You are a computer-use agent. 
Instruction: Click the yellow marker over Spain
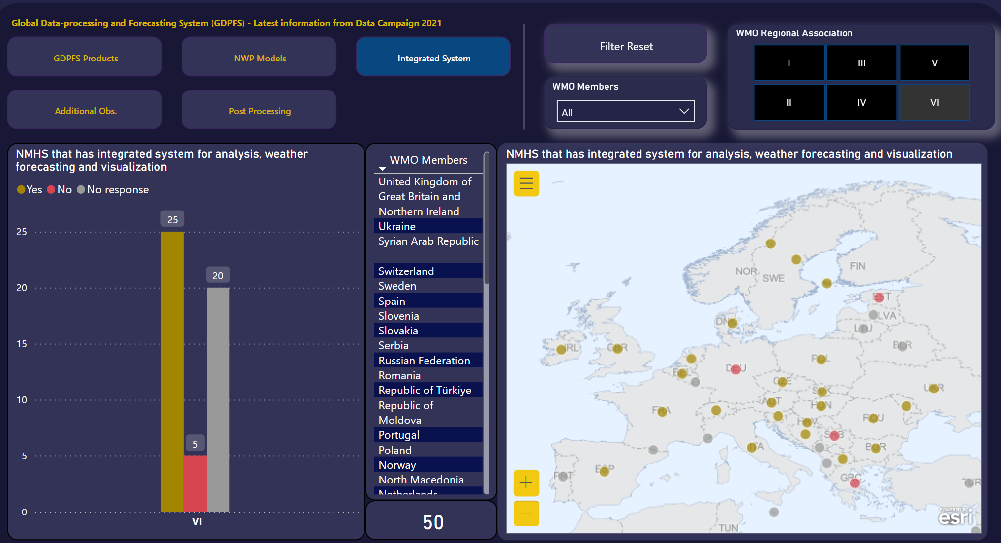point(605,471)
